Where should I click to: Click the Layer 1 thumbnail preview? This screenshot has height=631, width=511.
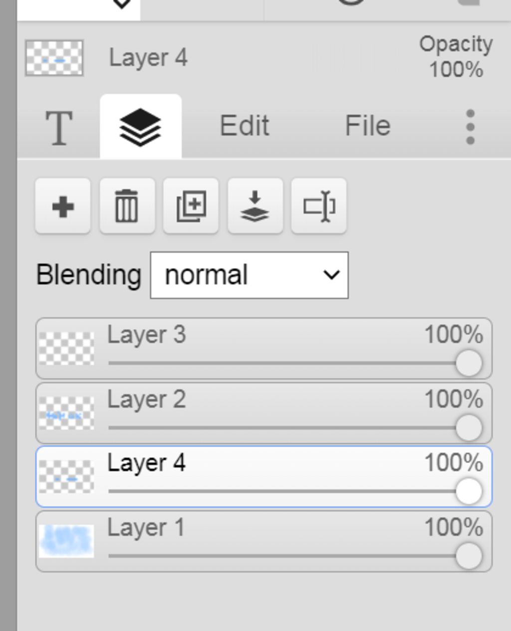pyautogui.click(x=66, y=541)
